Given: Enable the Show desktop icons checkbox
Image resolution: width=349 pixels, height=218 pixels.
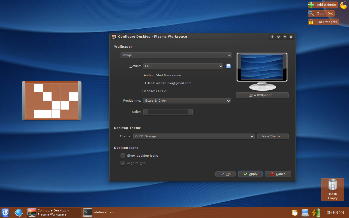Looking at the screenshot, I should (x=123, y=156).
